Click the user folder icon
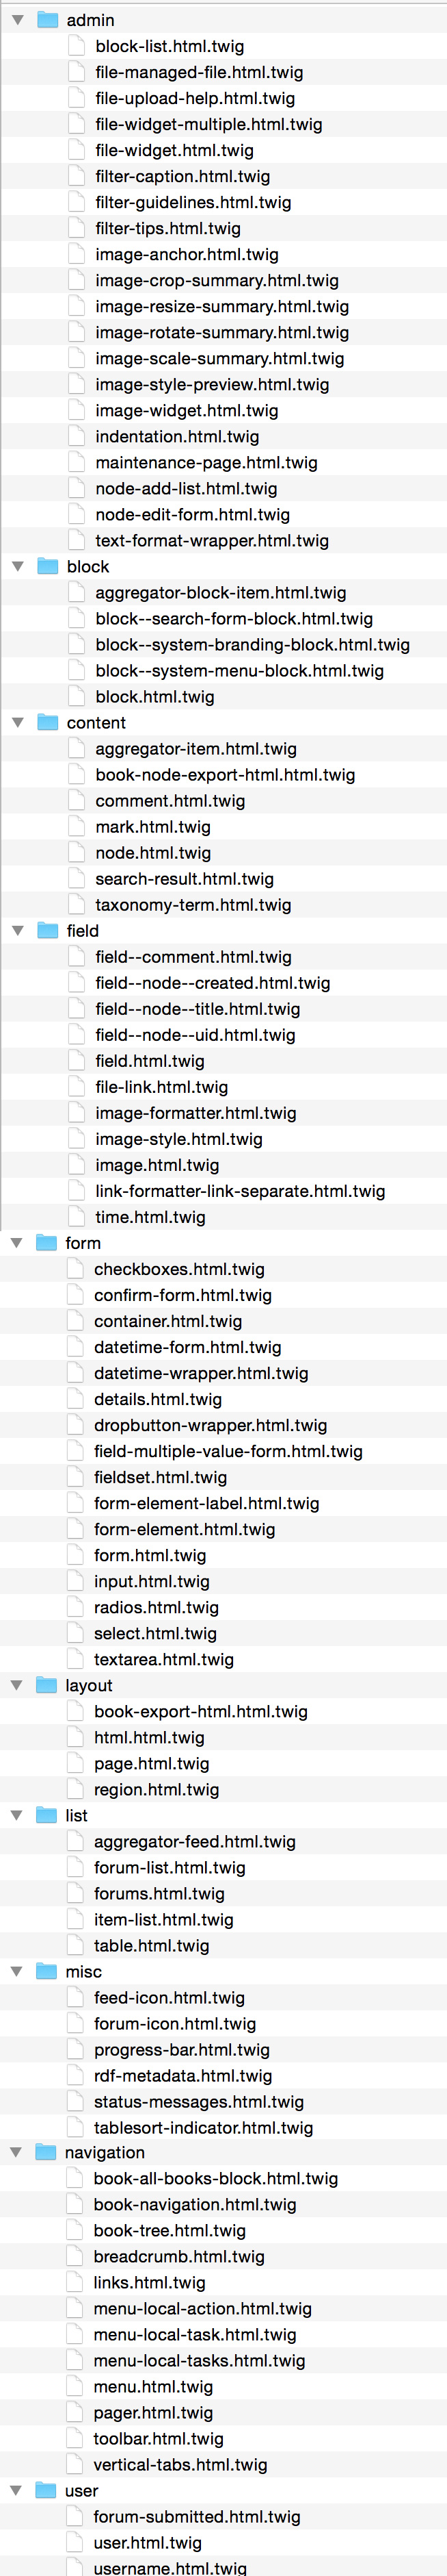Viewport: 447px width, 2576px height. pos(46,2490)
